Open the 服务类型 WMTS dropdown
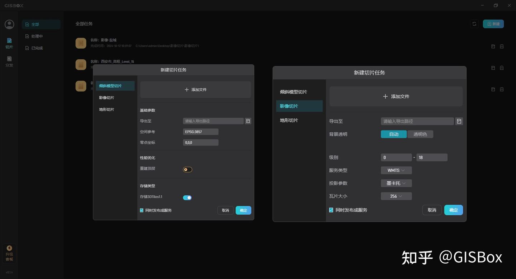The image size is (516, 279). tap(396, 170)
